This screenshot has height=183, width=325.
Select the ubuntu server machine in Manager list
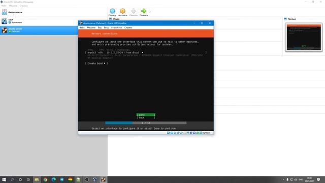pos(39,30)
